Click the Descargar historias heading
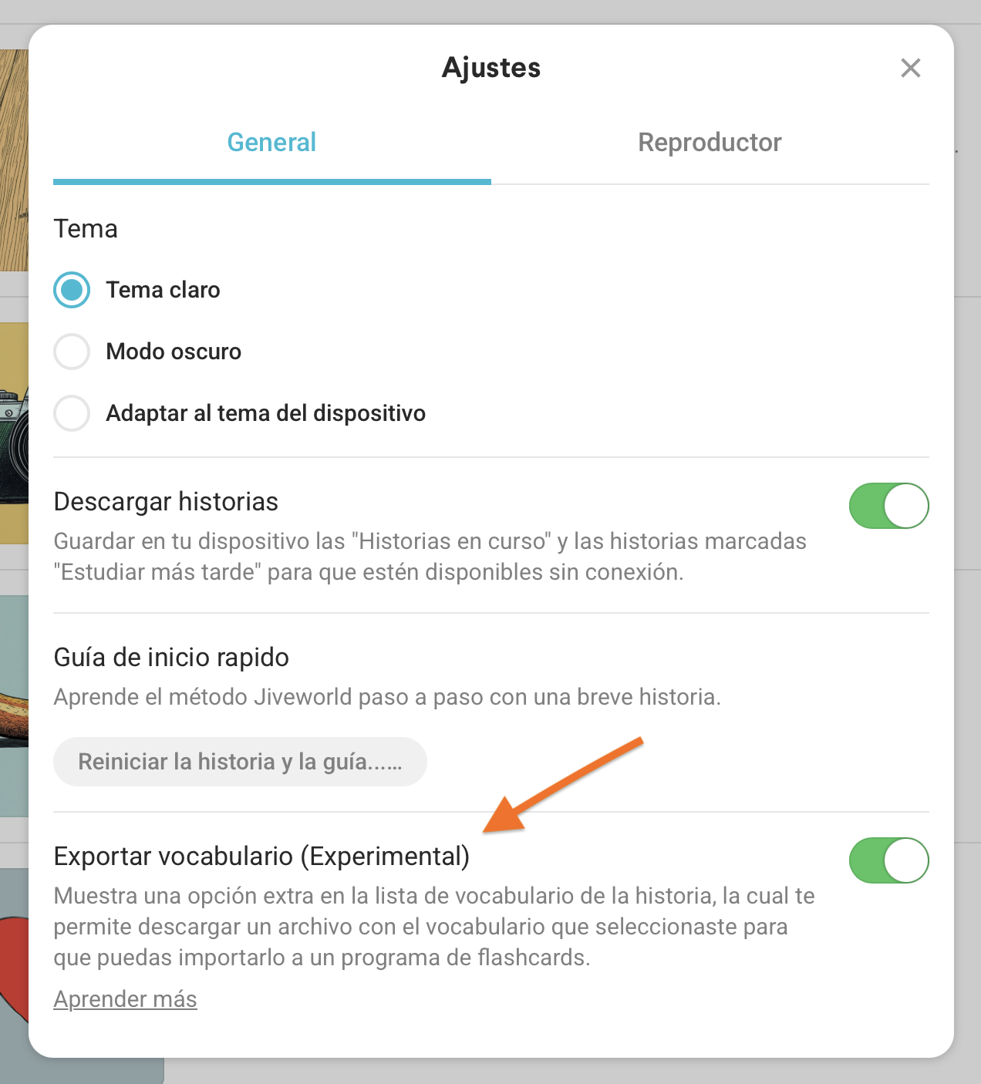This screenshot has width=981, height=1084. coord(166,502)
